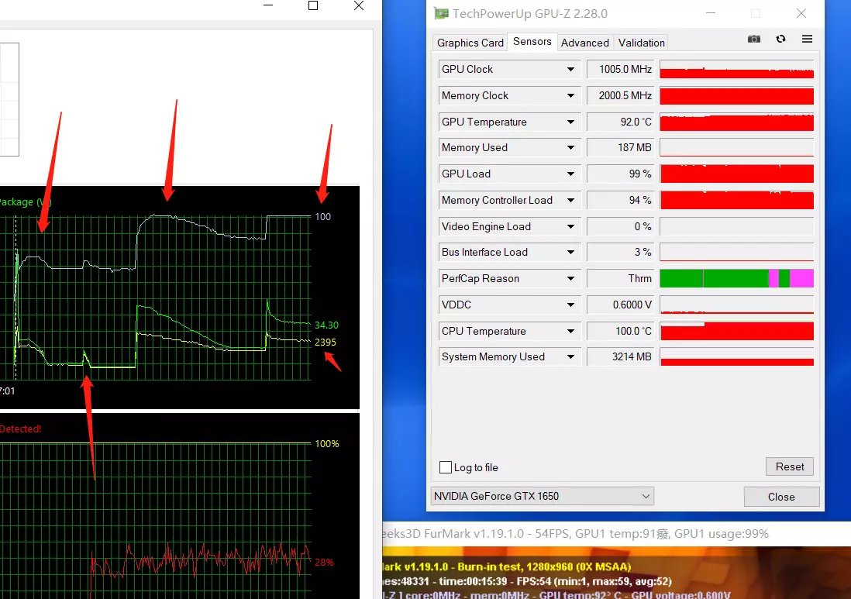Click the Close button in GPU-Z

[x=781, y=497]
